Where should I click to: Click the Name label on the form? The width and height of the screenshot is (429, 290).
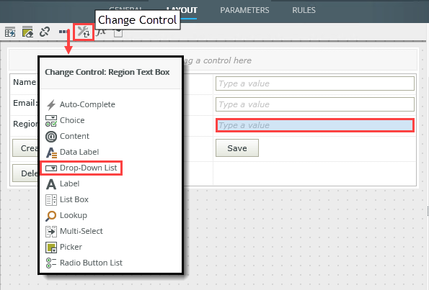click(25, 82)
